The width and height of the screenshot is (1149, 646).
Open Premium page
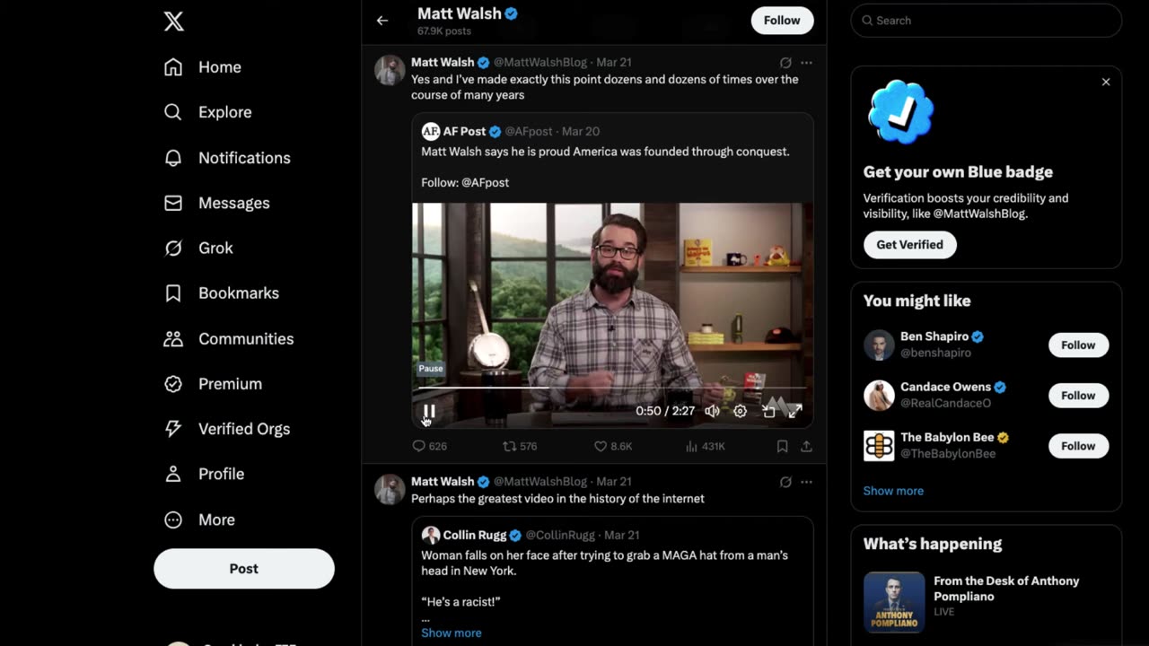tap(213, 384)
